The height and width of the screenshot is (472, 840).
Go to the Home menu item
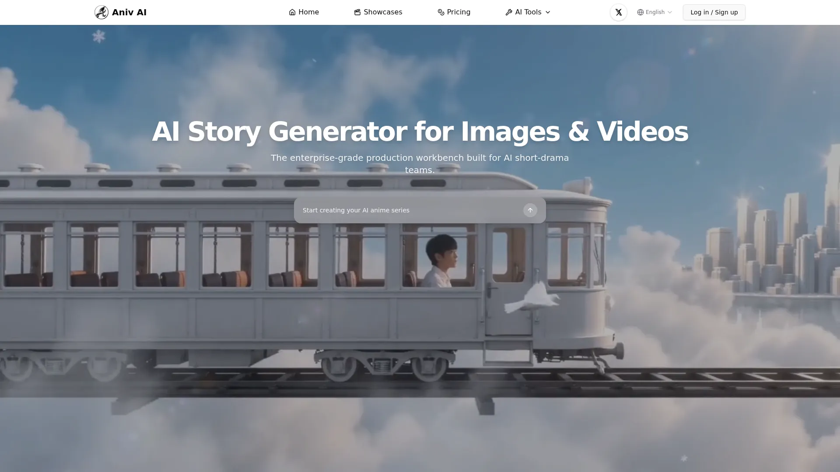point(304,12)
